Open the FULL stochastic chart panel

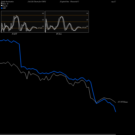point(67,22)
